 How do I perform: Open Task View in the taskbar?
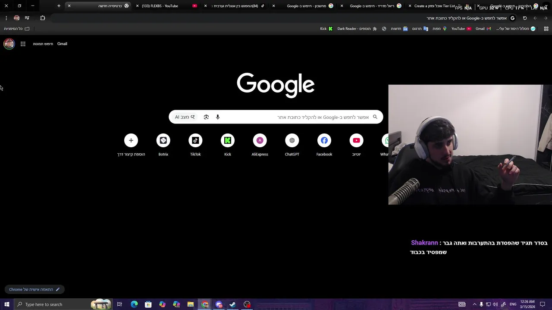point(119,304)
